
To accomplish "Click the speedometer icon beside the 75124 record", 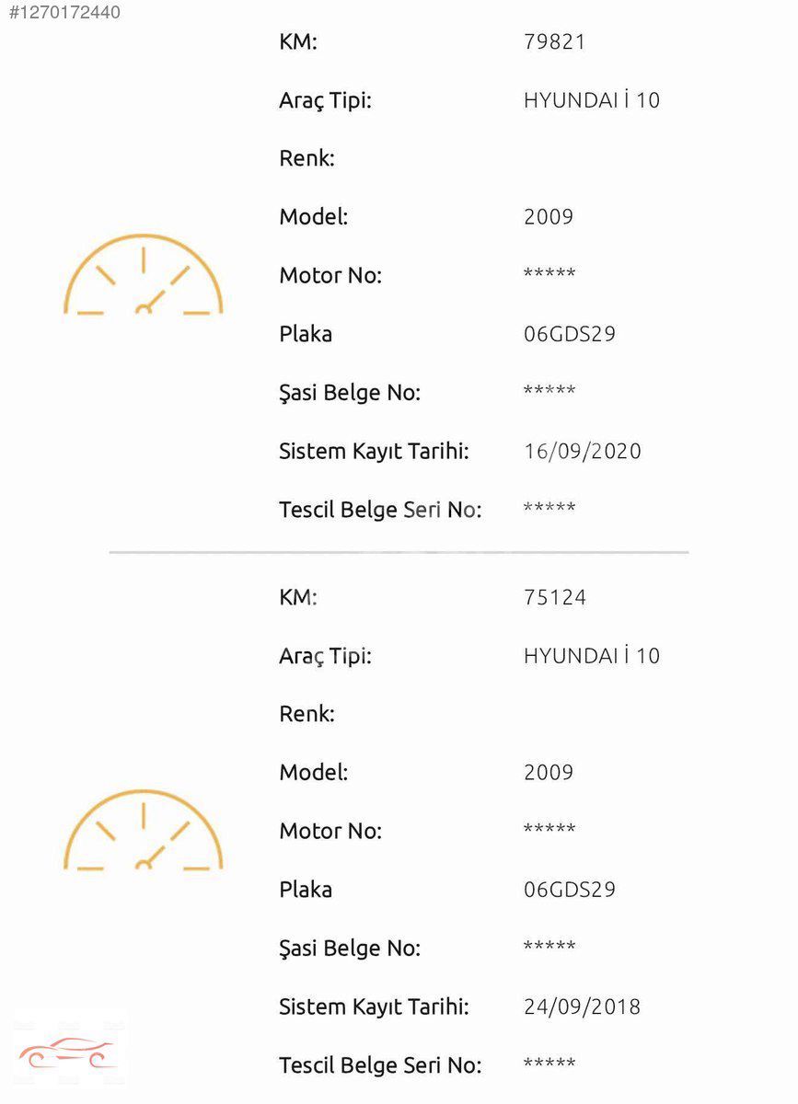I will click(x=144, y=831).
